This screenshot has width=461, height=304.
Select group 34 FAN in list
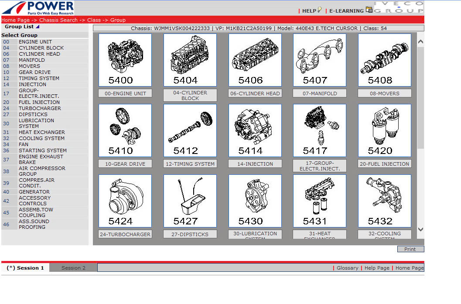44,144
